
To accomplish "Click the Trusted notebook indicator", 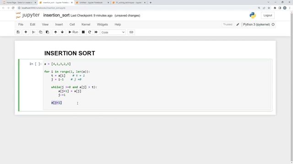I will coord(228,24).
